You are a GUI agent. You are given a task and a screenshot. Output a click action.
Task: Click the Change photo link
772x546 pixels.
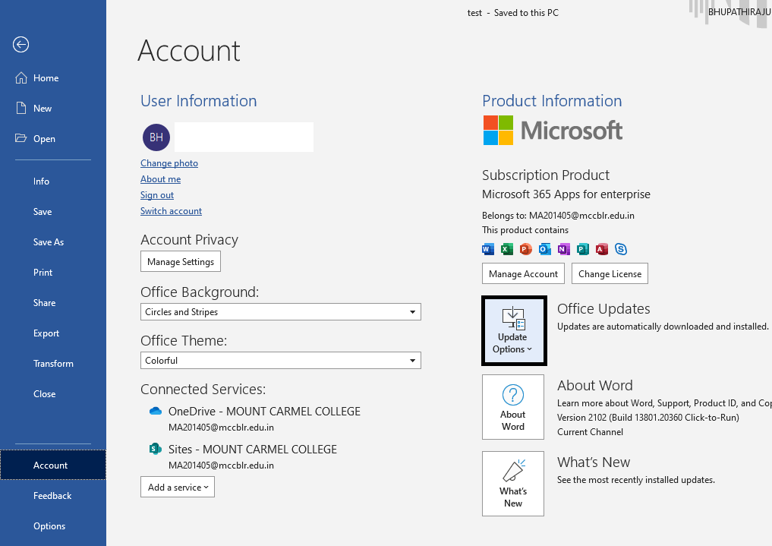tap(169, 163)
